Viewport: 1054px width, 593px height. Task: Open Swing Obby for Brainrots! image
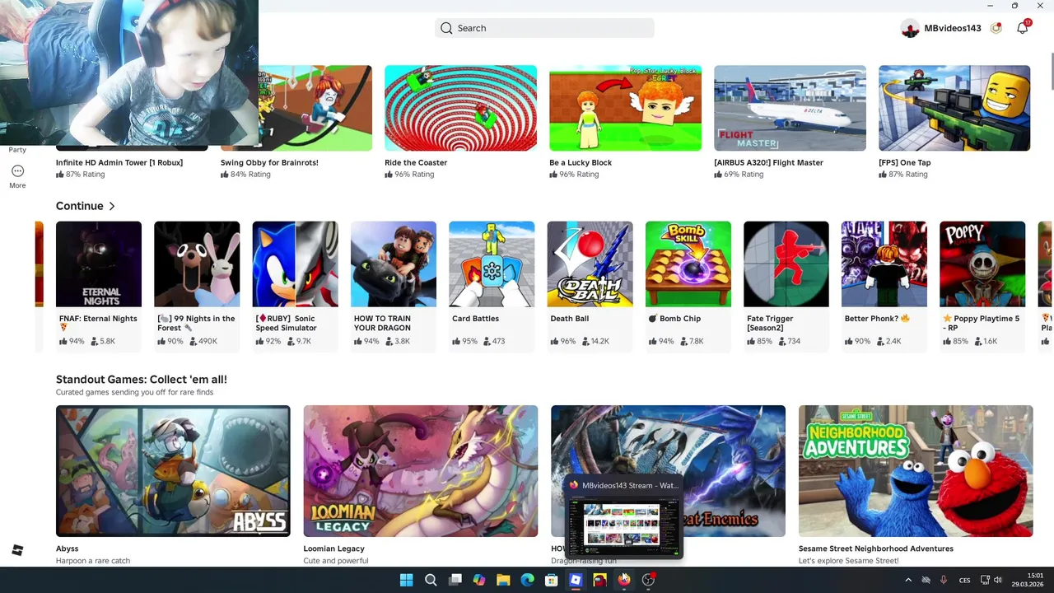tap(315, 108)
